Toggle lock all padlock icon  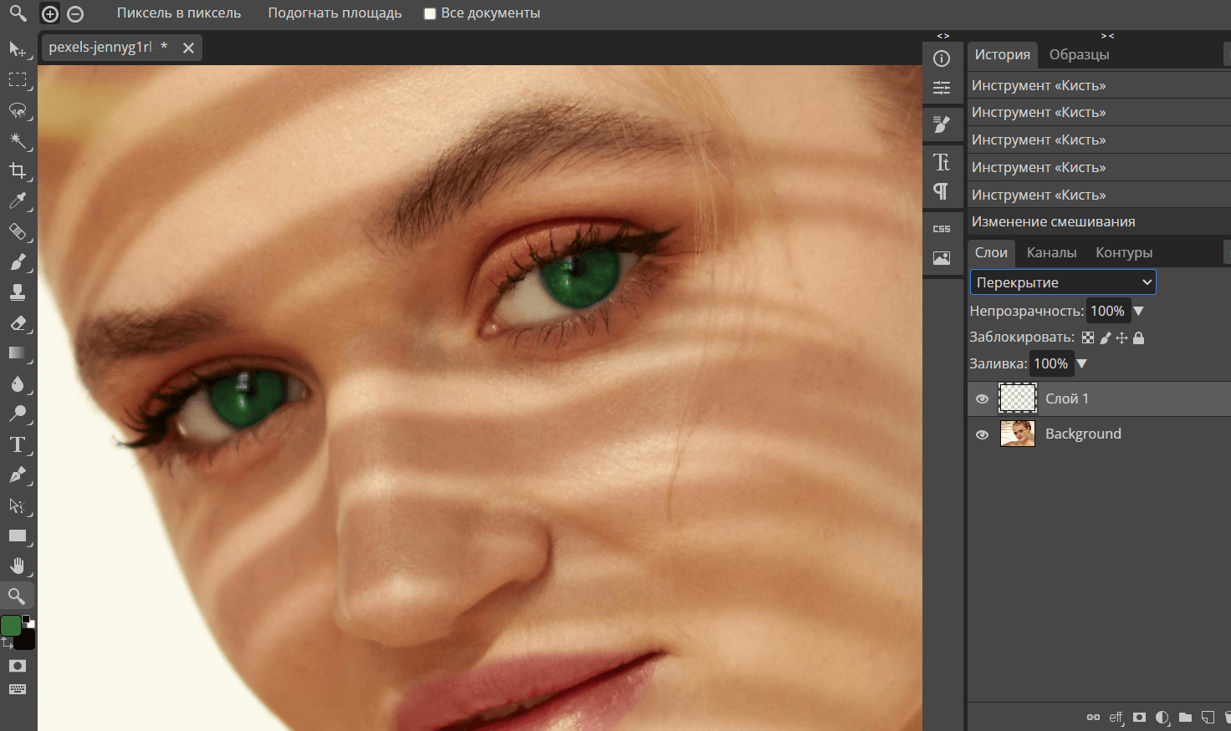1139,338
